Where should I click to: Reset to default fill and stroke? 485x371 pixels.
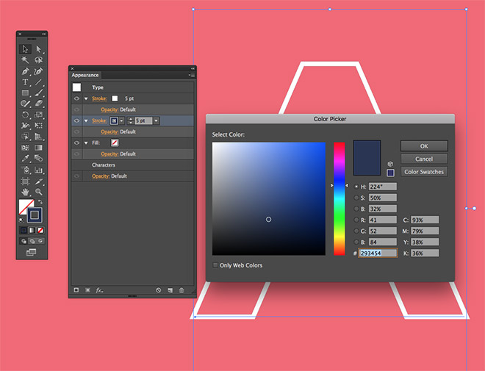21,220
